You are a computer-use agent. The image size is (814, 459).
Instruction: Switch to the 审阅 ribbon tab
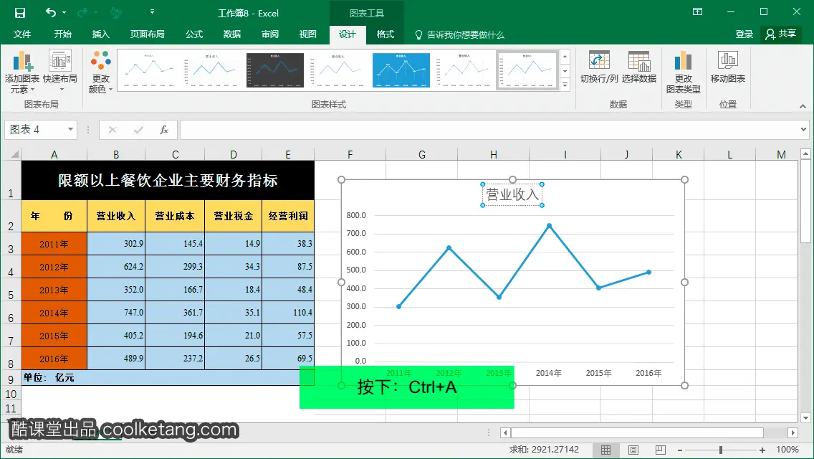270,34
